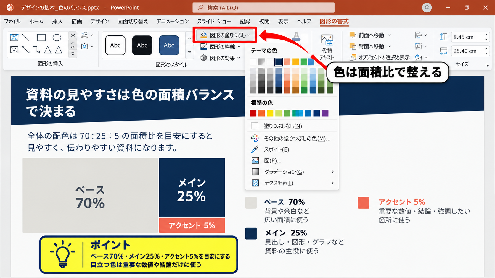495x278 pixels.
Task: Open ファイル menu tab
Action: coord(12,21)
